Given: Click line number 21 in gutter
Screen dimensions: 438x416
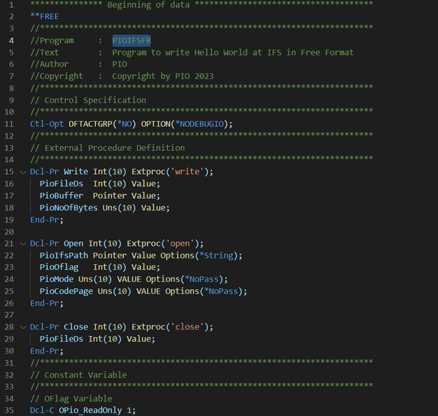Looking at the screenshot, I should tap(9, 244).
